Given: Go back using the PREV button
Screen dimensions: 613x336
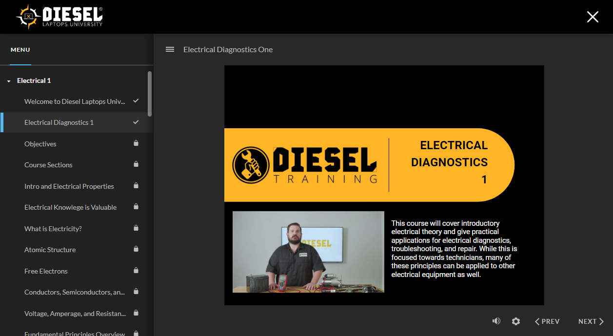Looking at the screenshot, I should point(547,321).
